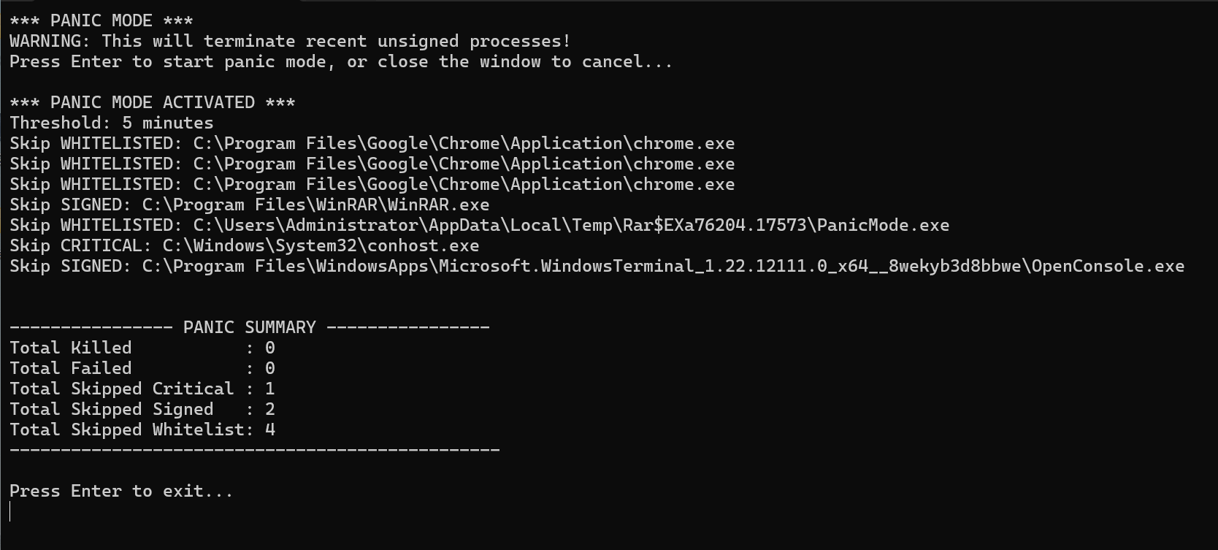Click the "Total Skipped Whitelist" row

(142, 429)
